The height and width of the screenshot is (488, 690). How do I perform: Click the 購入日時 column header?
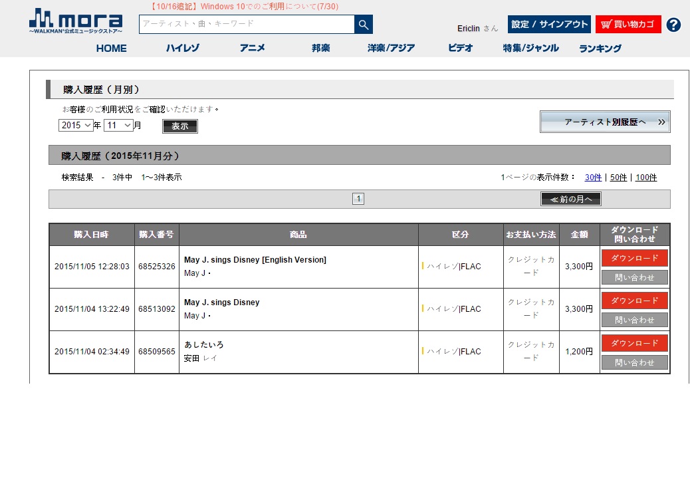click(x=92, y=235)
